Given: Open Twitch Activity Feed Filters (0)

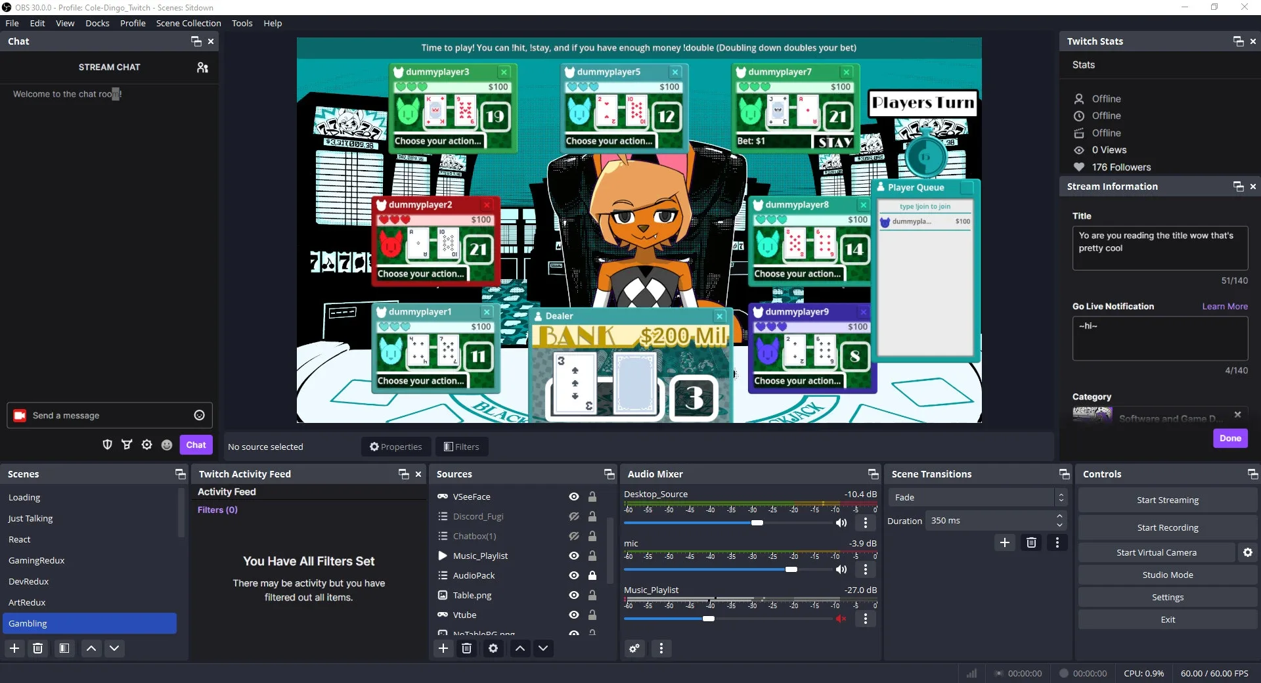Looking at the screenshot, I should (217, 510).
